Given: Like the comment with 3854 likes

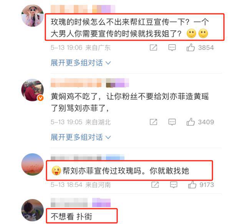Looking at the screenshot, I should pos(191,48).
